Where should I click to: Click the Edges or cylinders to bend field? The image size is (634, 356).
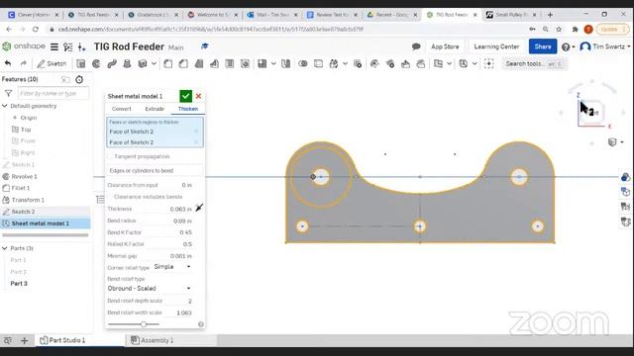point(155,171)
